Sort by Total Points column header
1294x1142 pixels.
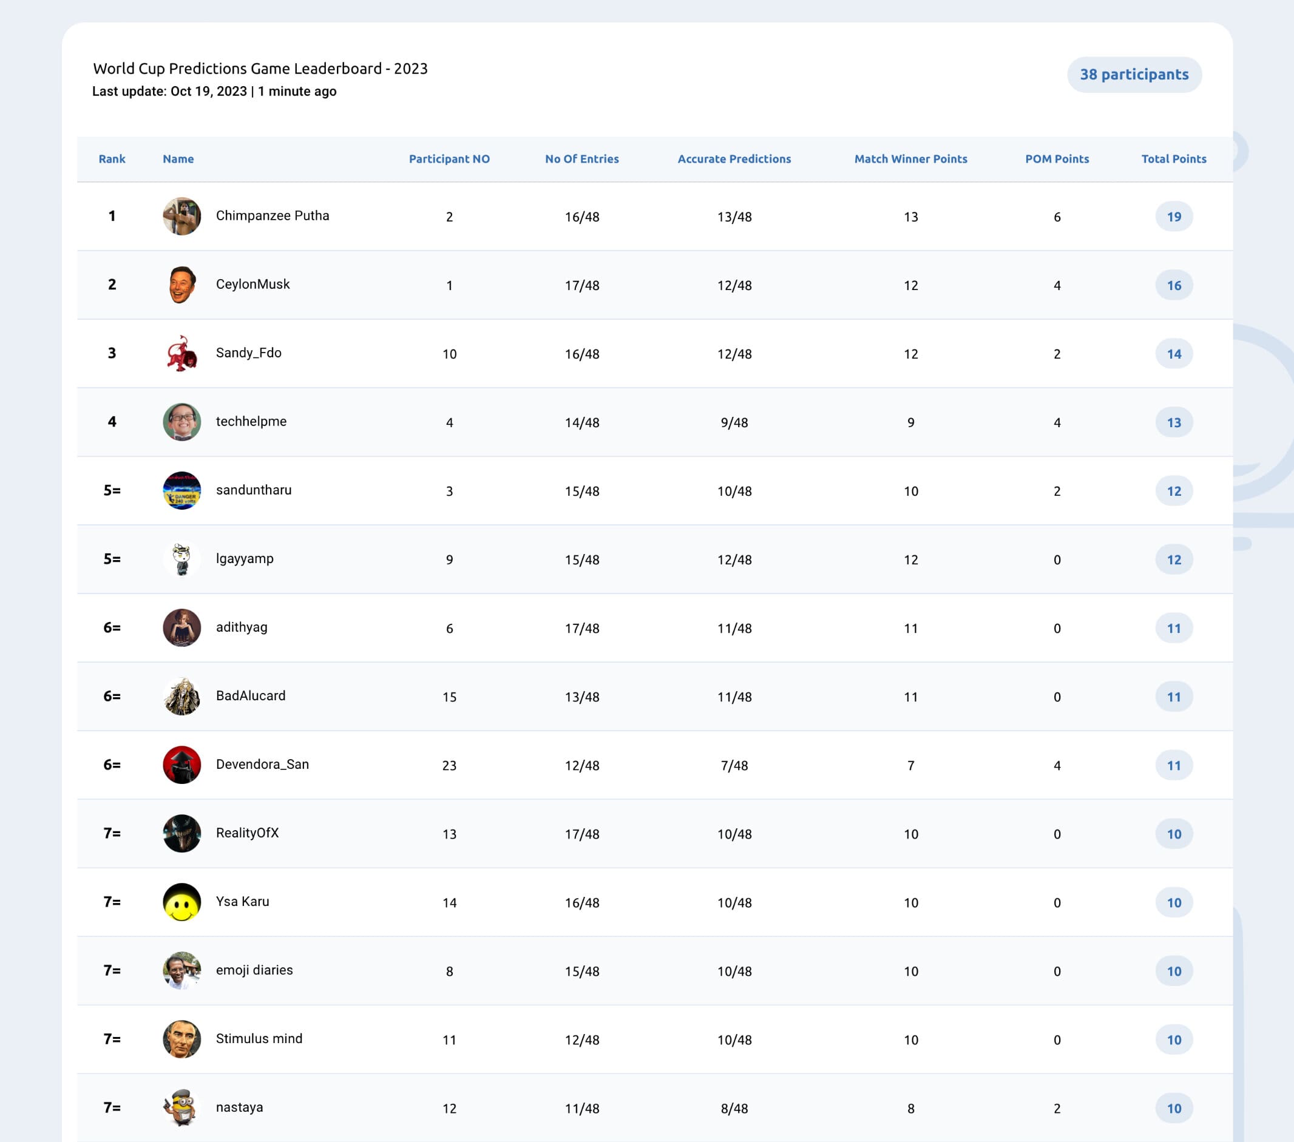(1174, 159)
